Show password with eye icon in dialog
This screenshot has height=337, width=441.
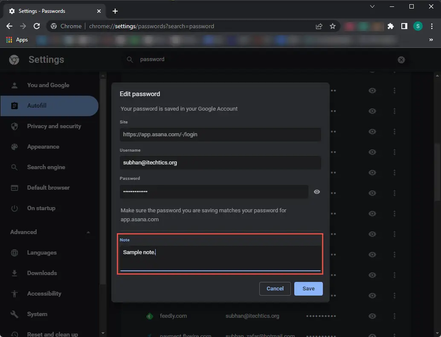click(x=317, y=192)
